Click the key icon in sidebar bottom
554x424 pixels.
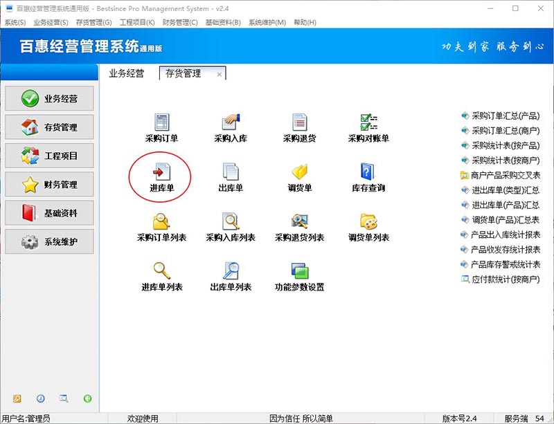[17, 398]
